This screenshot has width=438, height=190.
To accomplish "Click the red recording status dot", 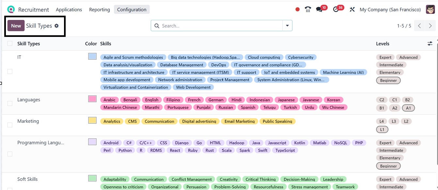I will [x=297, y=9].
